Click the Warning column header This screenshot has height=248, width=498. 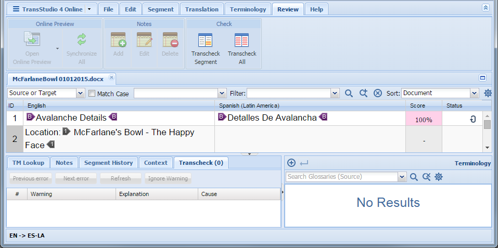71,194
